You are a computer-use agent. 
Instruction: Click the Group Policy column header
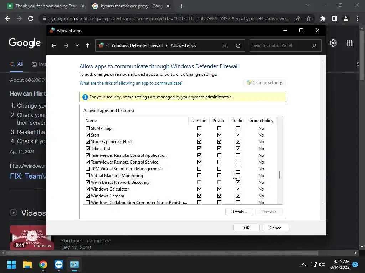click(x=261, y=121)
